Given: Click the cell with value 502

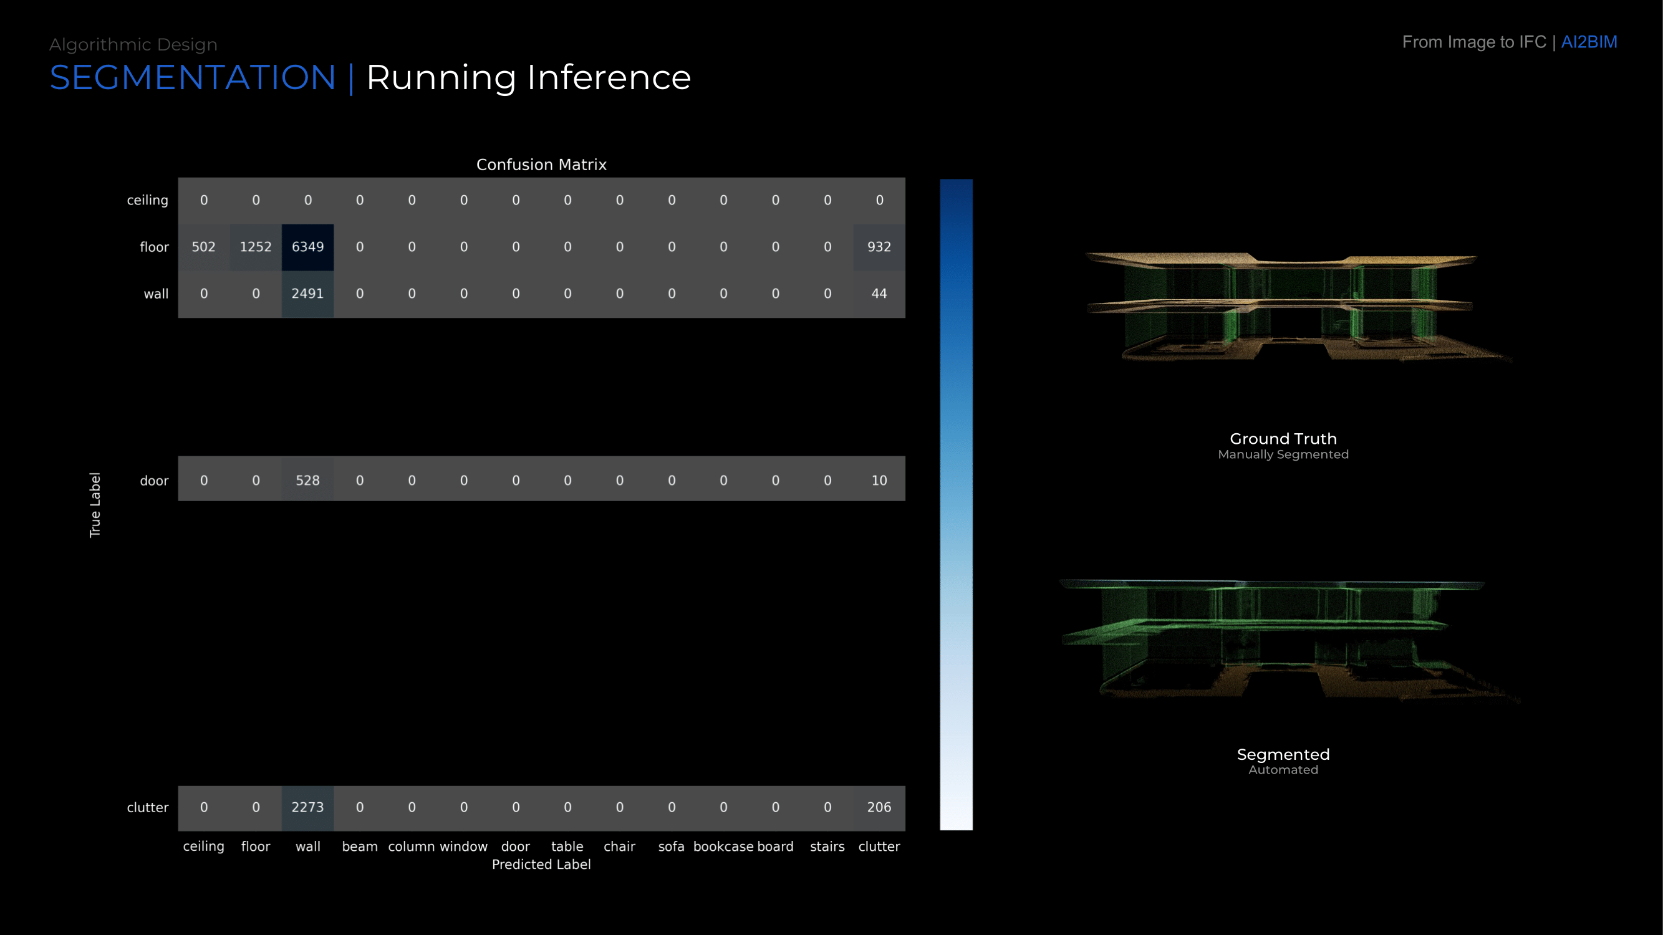Looking at the screenshot, I should [203, 247].
